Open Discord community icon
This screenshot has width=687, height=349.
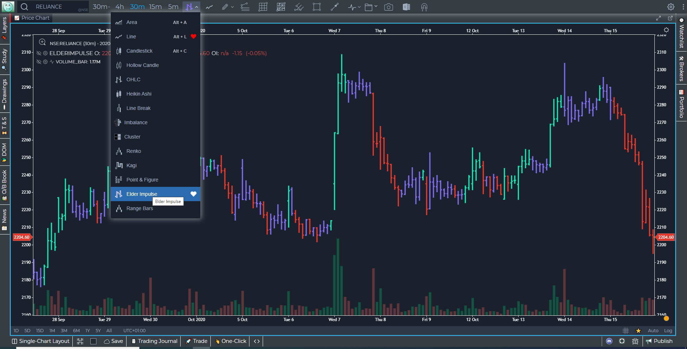pos(609,341)
